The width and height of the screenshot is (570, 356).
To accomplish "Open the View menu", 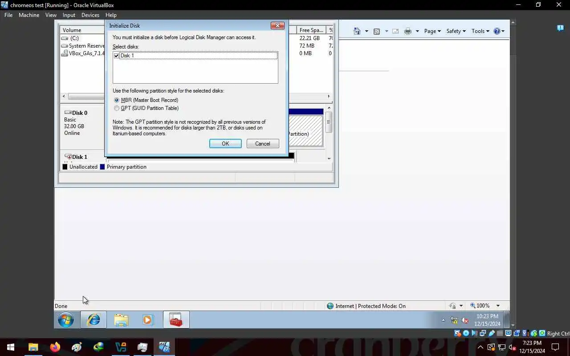I will point(51,15).
